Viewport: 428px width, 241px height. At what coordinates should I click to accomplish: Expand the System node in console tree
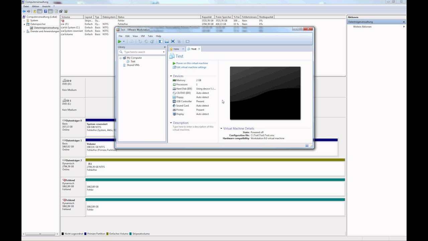24,21
